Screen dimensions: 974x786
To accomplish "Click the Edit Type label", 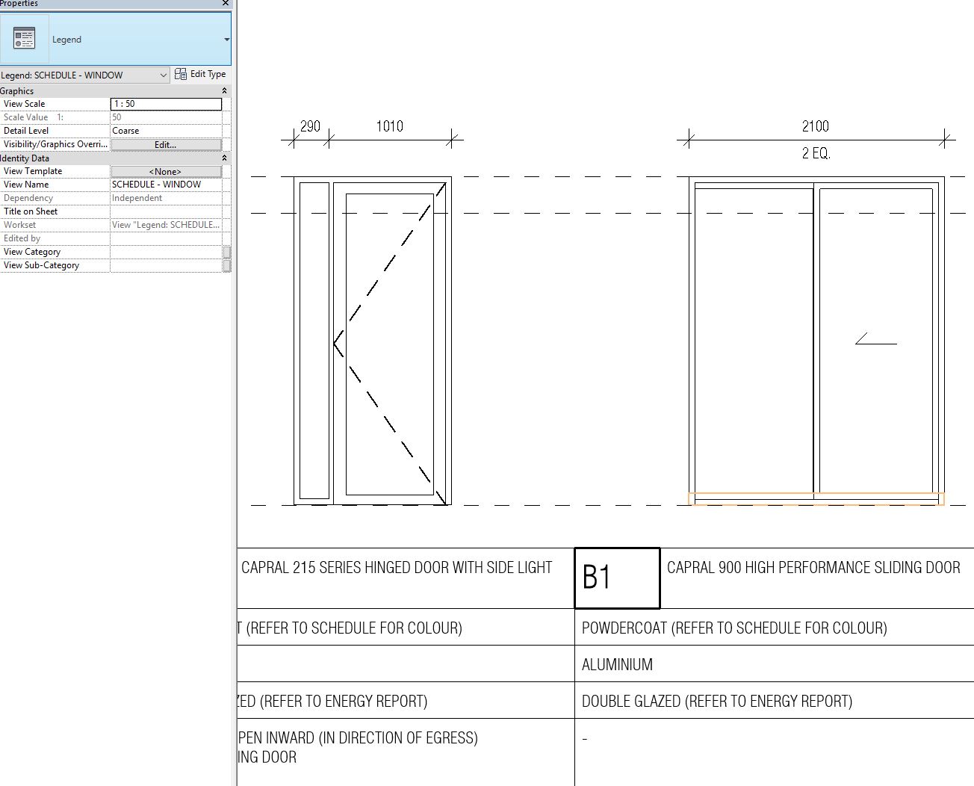I will click(206, 74).
